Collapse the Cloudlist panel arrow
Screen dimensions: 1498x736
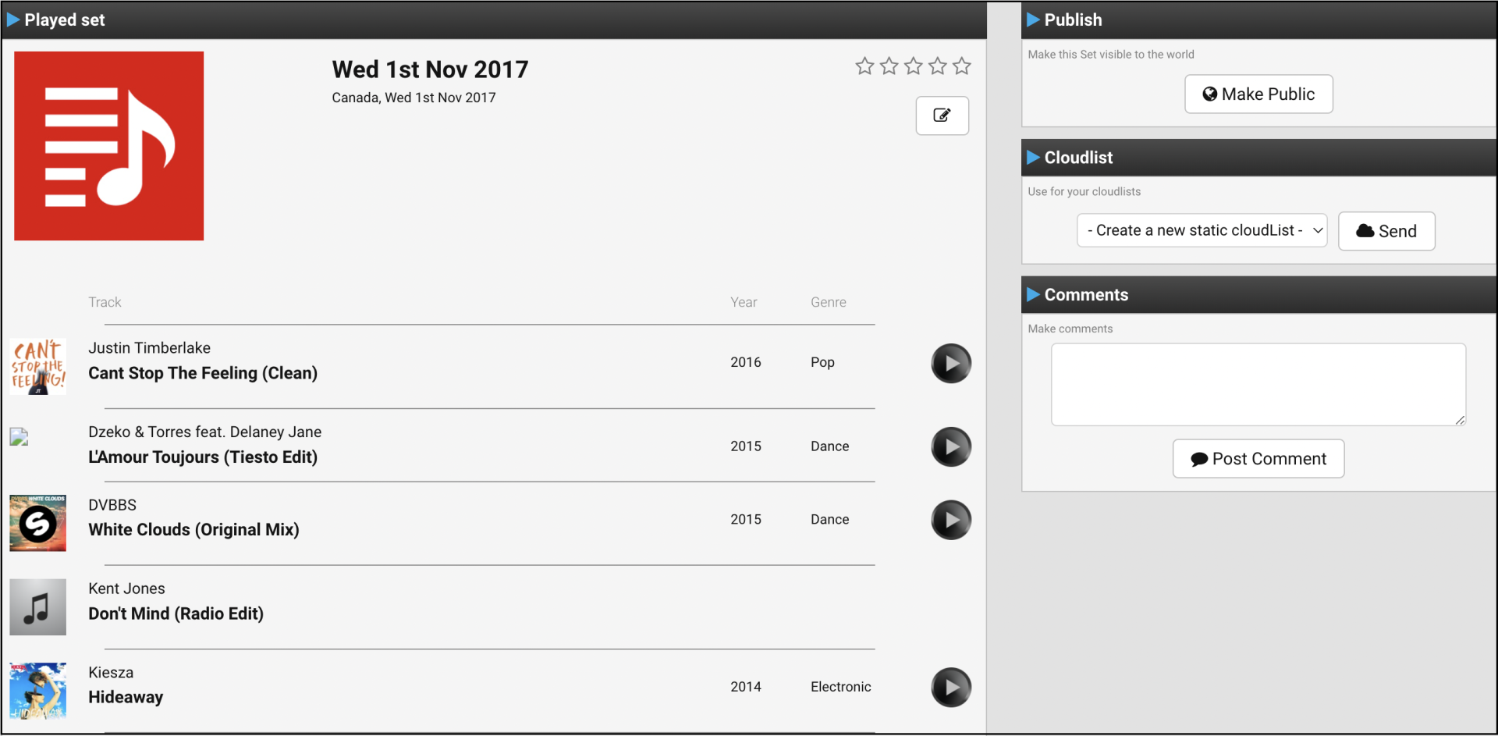(x=1033, y=158)
